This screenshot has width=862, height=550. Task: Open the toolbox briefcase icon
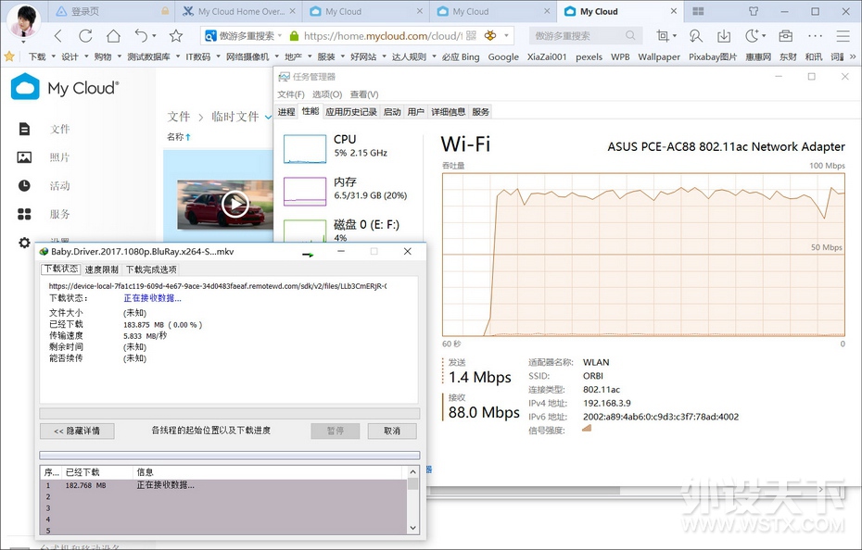786,36
